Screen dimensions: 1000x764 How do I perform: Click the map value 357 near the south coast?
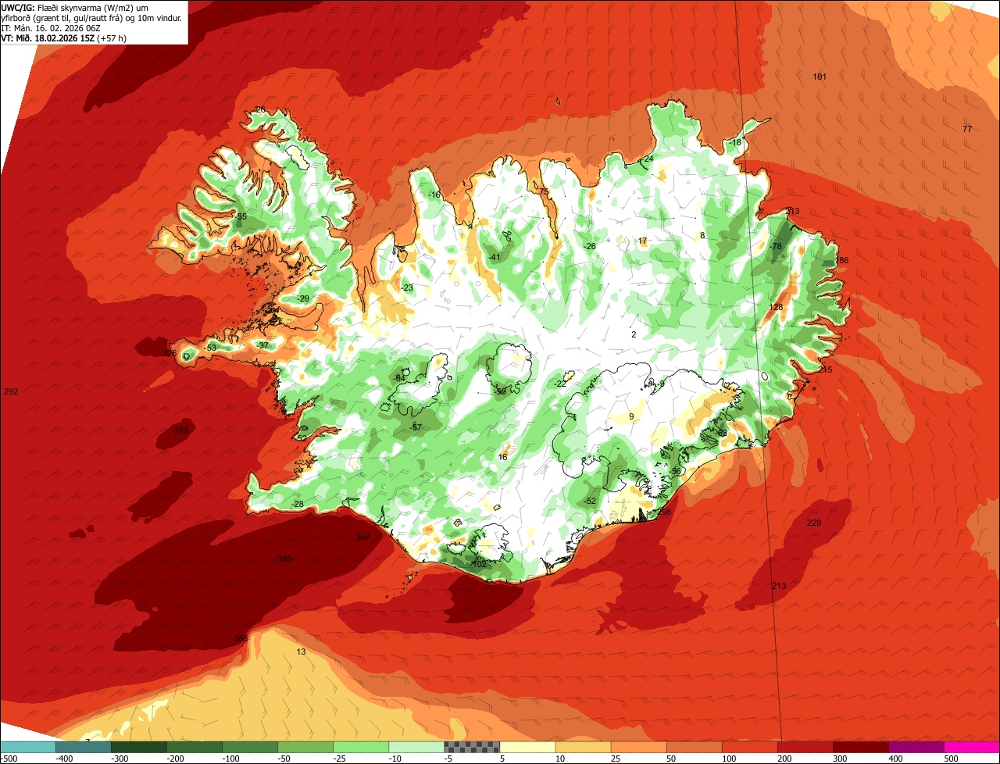coord(363,537)
